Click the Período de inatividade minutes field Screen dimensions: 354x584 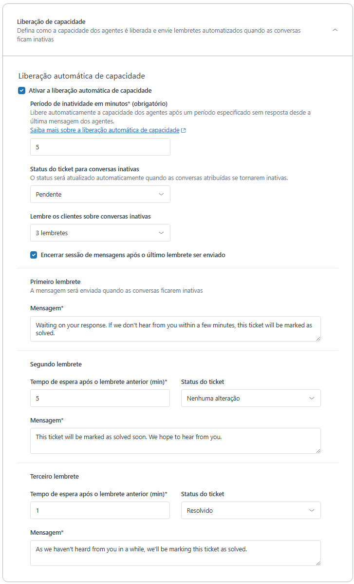[100, 147]
